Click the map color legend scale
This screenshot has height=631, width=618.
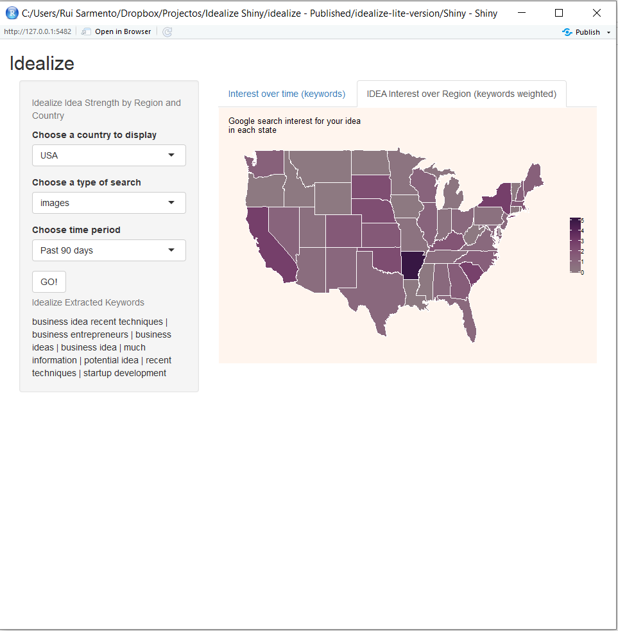point(575,246)
